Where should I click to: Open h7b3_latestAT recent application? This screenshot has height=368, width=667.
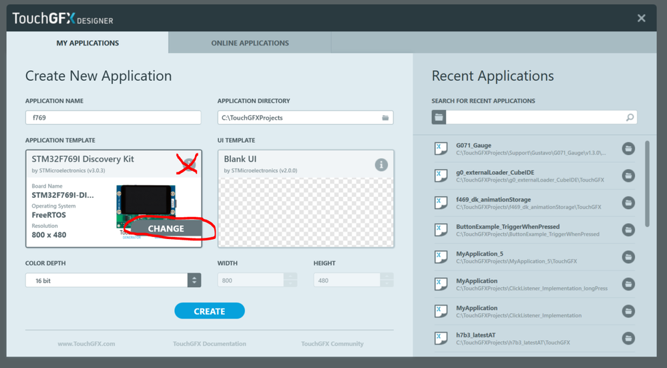click(x=534, y=338)
